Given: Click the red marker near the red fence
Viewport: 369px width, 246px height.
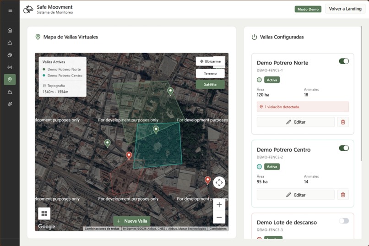Looking at the screenshot, I should (x=129, y=156).
